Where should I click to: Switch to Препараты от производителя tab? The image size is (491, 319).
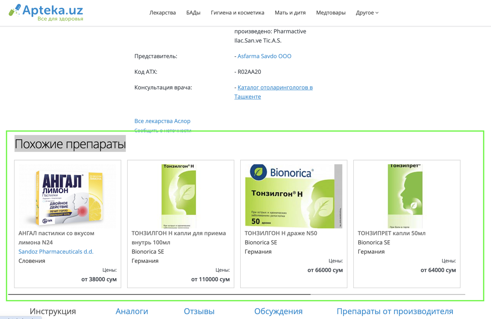pyautogui.click(x=395, y=311)
